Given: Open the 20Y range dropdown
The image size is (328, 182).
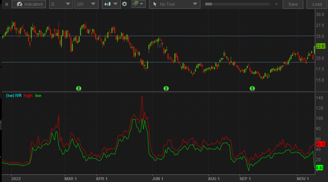Looking at the screenshot, I should tap(86, 4).
